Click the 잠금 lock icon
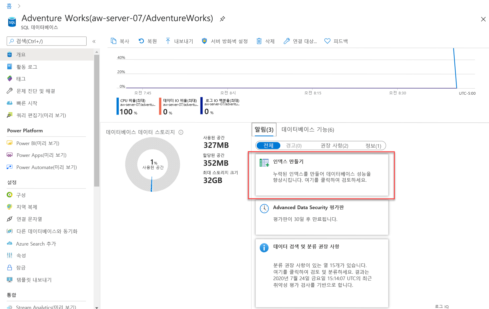The image size is (489, 309). 10,267
